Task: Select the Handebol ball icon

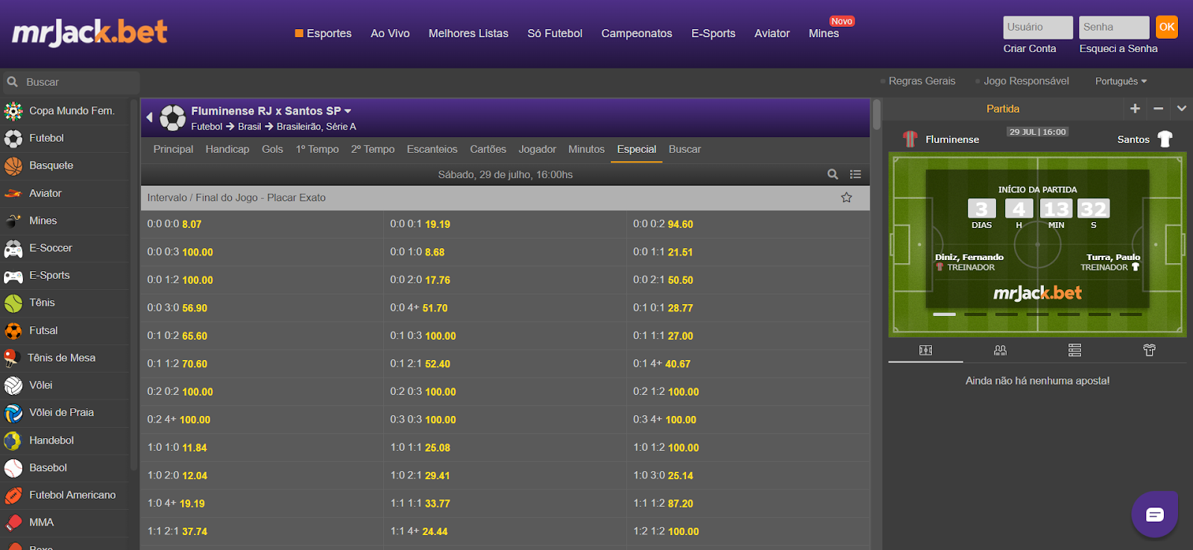Action: [13, 440]
